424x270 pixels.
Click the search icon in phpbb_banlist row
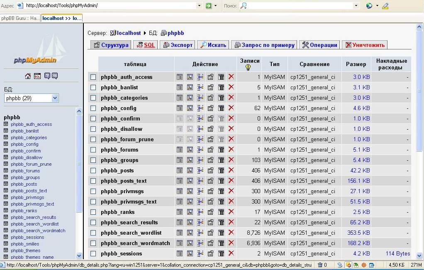coord(190,87)
